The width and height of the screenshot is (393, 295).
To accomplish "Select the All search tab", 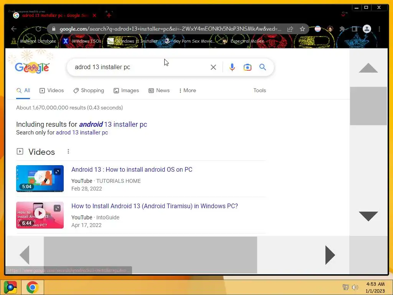I will (x=23, y=91).
